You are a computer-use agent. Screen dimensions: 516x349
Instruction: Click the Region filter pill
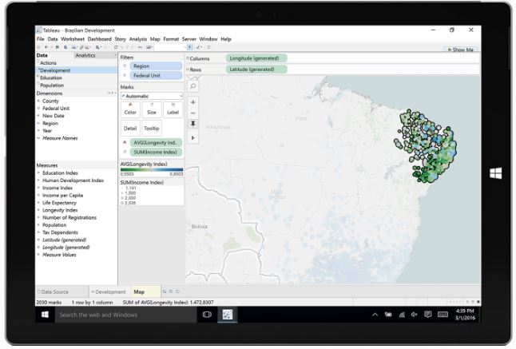pos(156,66)
